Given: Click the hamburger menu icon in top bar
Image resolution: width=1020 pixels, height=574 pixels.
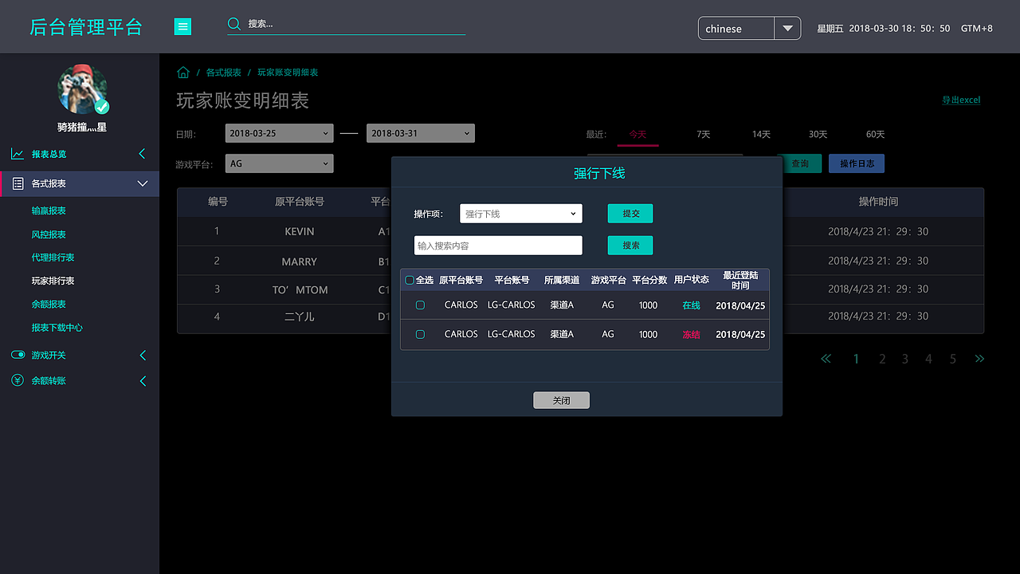Looking at the screenshot, I should tap(182, 26).
